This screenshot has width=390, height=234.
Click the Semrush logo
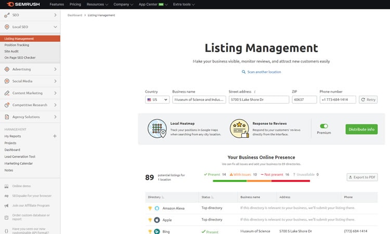pyautogui.click(x=23, y=4)
